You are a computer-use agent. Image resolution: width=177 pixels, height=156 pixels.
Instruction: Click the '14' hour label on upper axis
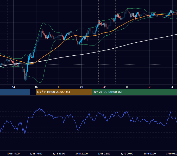tap(14, 87)
